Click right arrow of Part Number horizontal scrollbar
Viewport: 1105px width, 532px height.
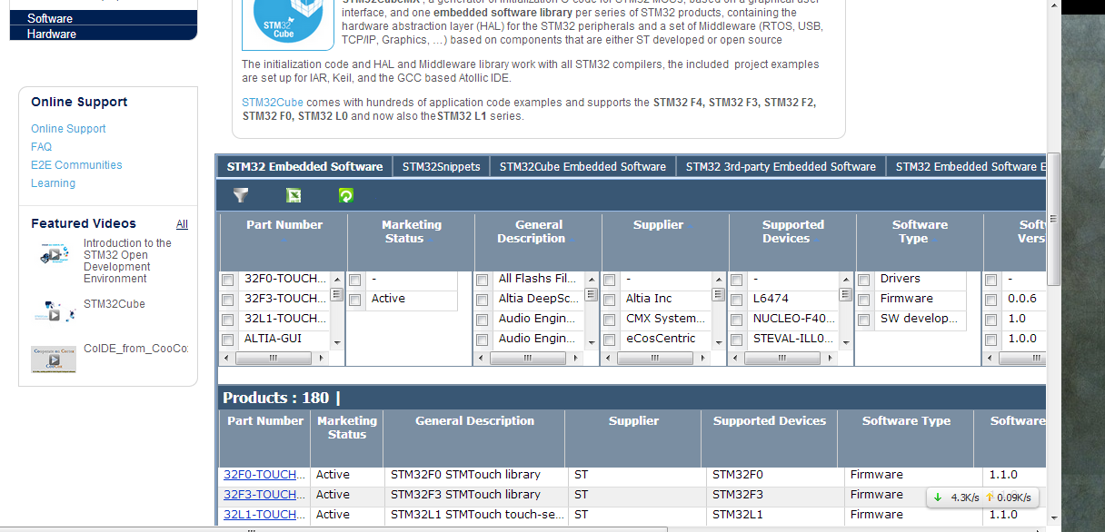(320, 359)
